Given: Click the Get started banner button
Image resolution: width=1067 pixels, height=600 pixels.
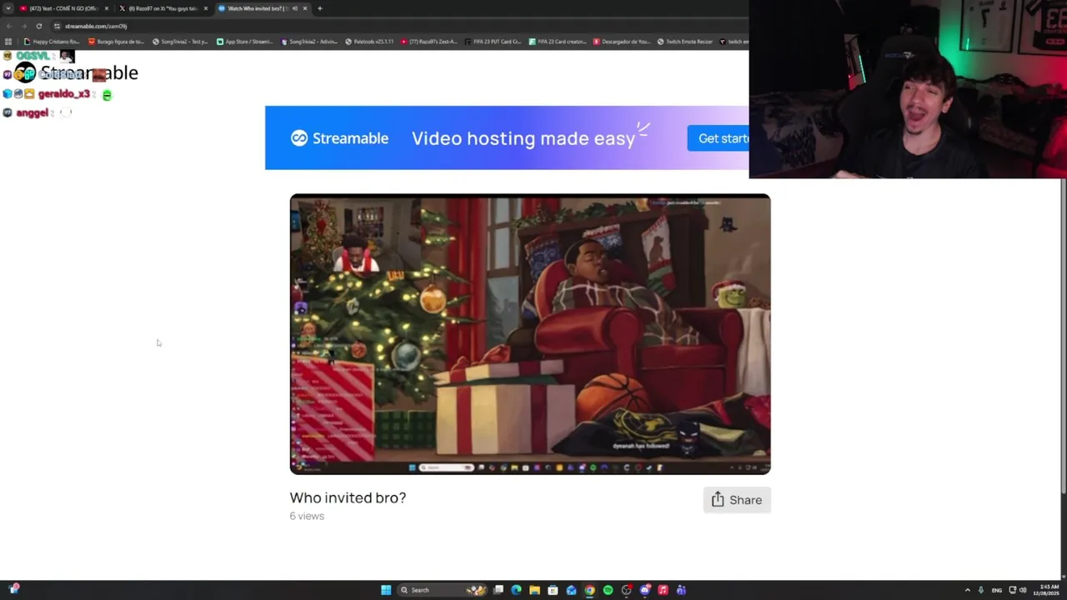Looking at the screenshot, I should coord(718,138).
